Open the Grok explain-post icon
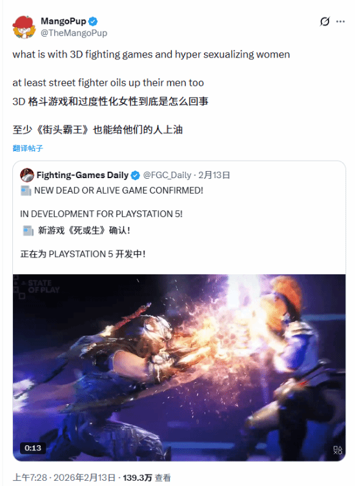The height and width of the screenshot is (486, 355). click(x=325, y=21)
